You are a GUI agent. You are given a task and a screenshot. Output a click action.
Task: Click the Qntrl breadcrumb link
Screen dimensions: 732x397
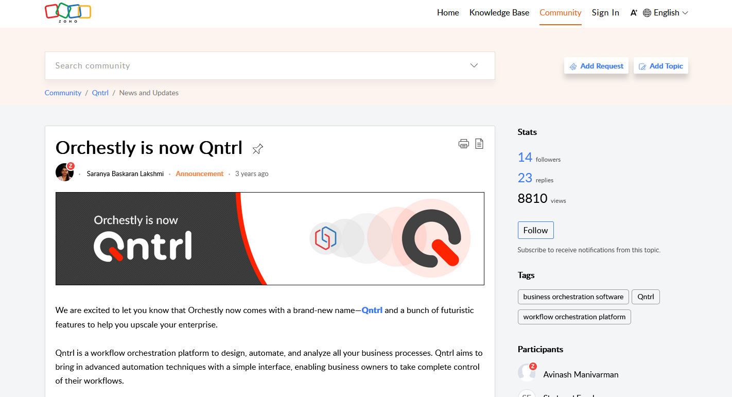pyautogui.click(x=100, y=93)
